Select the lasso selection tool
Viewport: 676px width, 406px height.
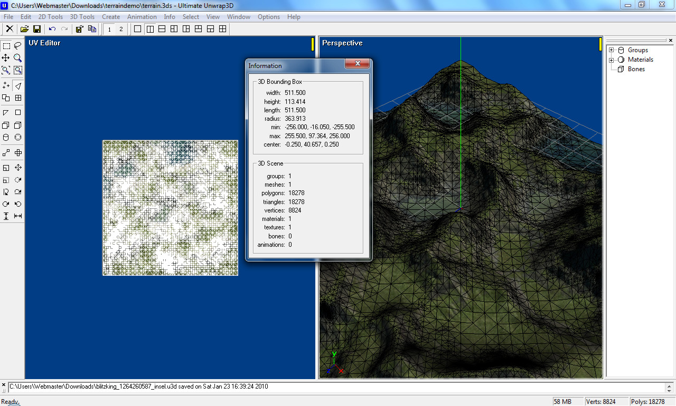point(18,46)
